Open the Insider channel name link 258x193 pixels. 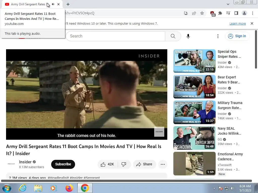click(x=25, y=162)
